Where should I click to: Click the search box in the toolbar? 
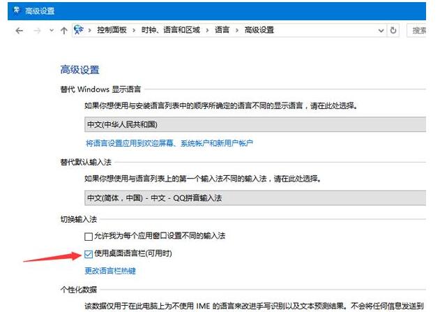point(417,30)
